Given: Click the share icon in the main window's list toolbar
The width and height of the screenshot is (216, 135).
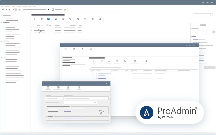Looking at the screenshot, I should click(70, 19).
